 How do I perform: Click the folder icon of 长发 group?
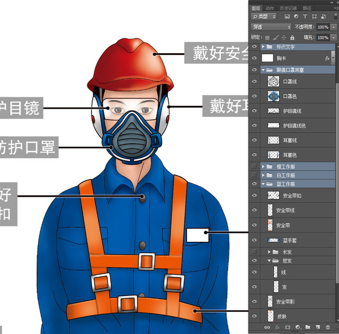tap(276, 252)
